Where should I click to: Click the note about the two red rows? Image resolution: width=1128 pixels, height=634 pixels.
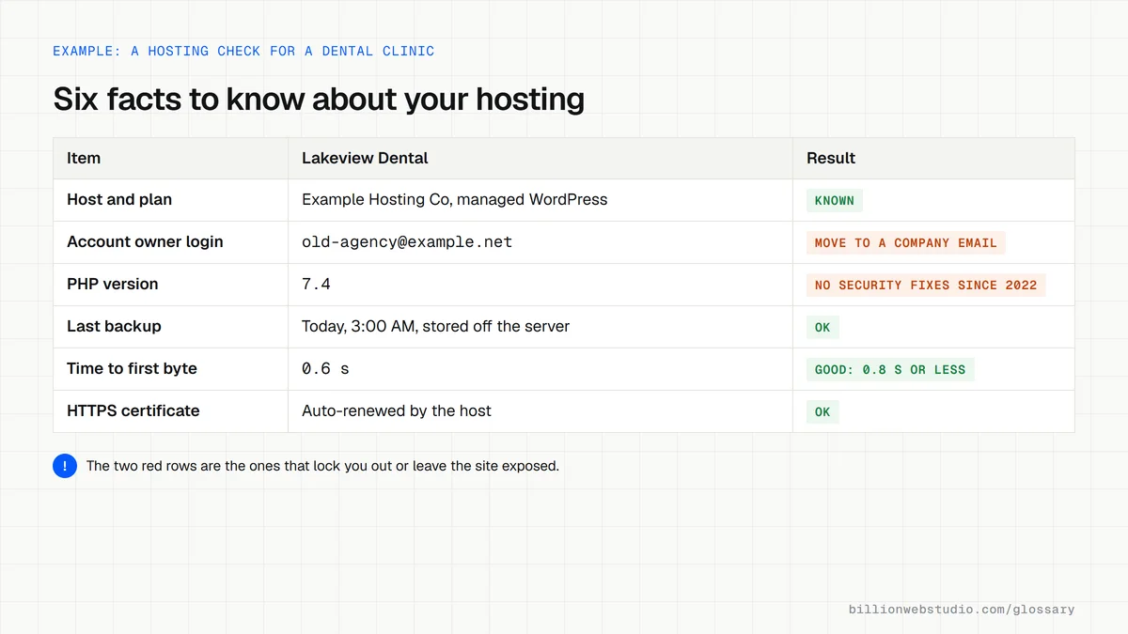pyautogui.click(x=322, y=466)
